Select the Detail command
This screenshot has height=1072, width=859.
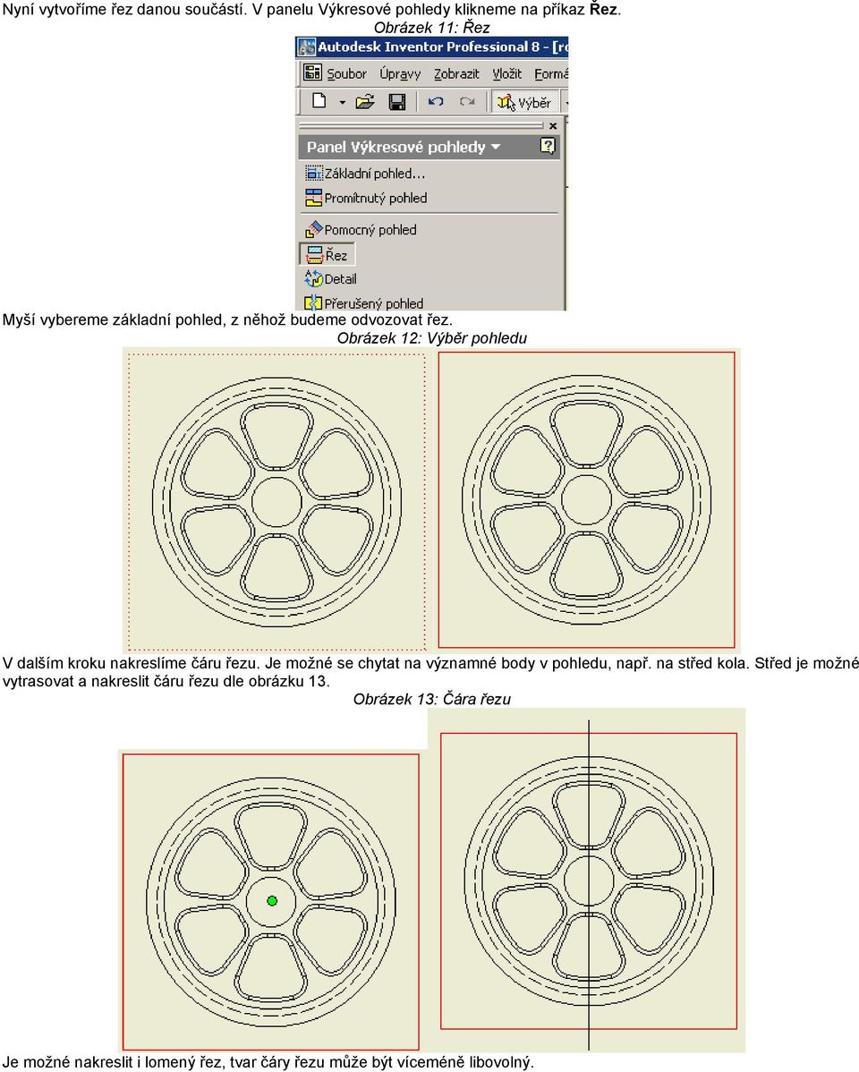(x=330, y=279)
